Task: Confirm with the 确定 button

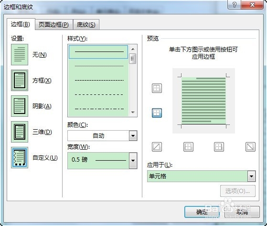Action: 202,212
